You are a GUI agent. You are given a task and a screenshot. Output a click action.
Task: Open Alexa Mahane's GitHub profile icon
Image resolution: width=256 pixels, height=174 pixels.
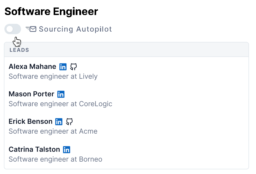pos(74,67)
